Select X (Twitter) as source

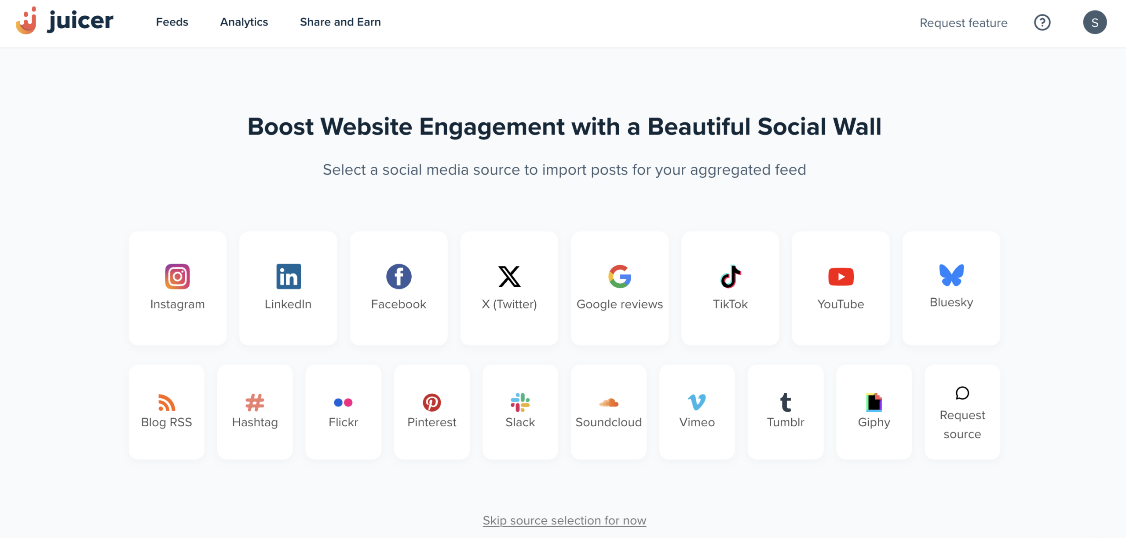(x=509, y=277)
